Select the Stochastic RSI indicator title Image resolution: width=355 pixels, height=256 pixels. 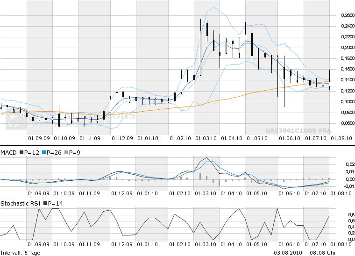pyautogui.click(x=20, y=203)
